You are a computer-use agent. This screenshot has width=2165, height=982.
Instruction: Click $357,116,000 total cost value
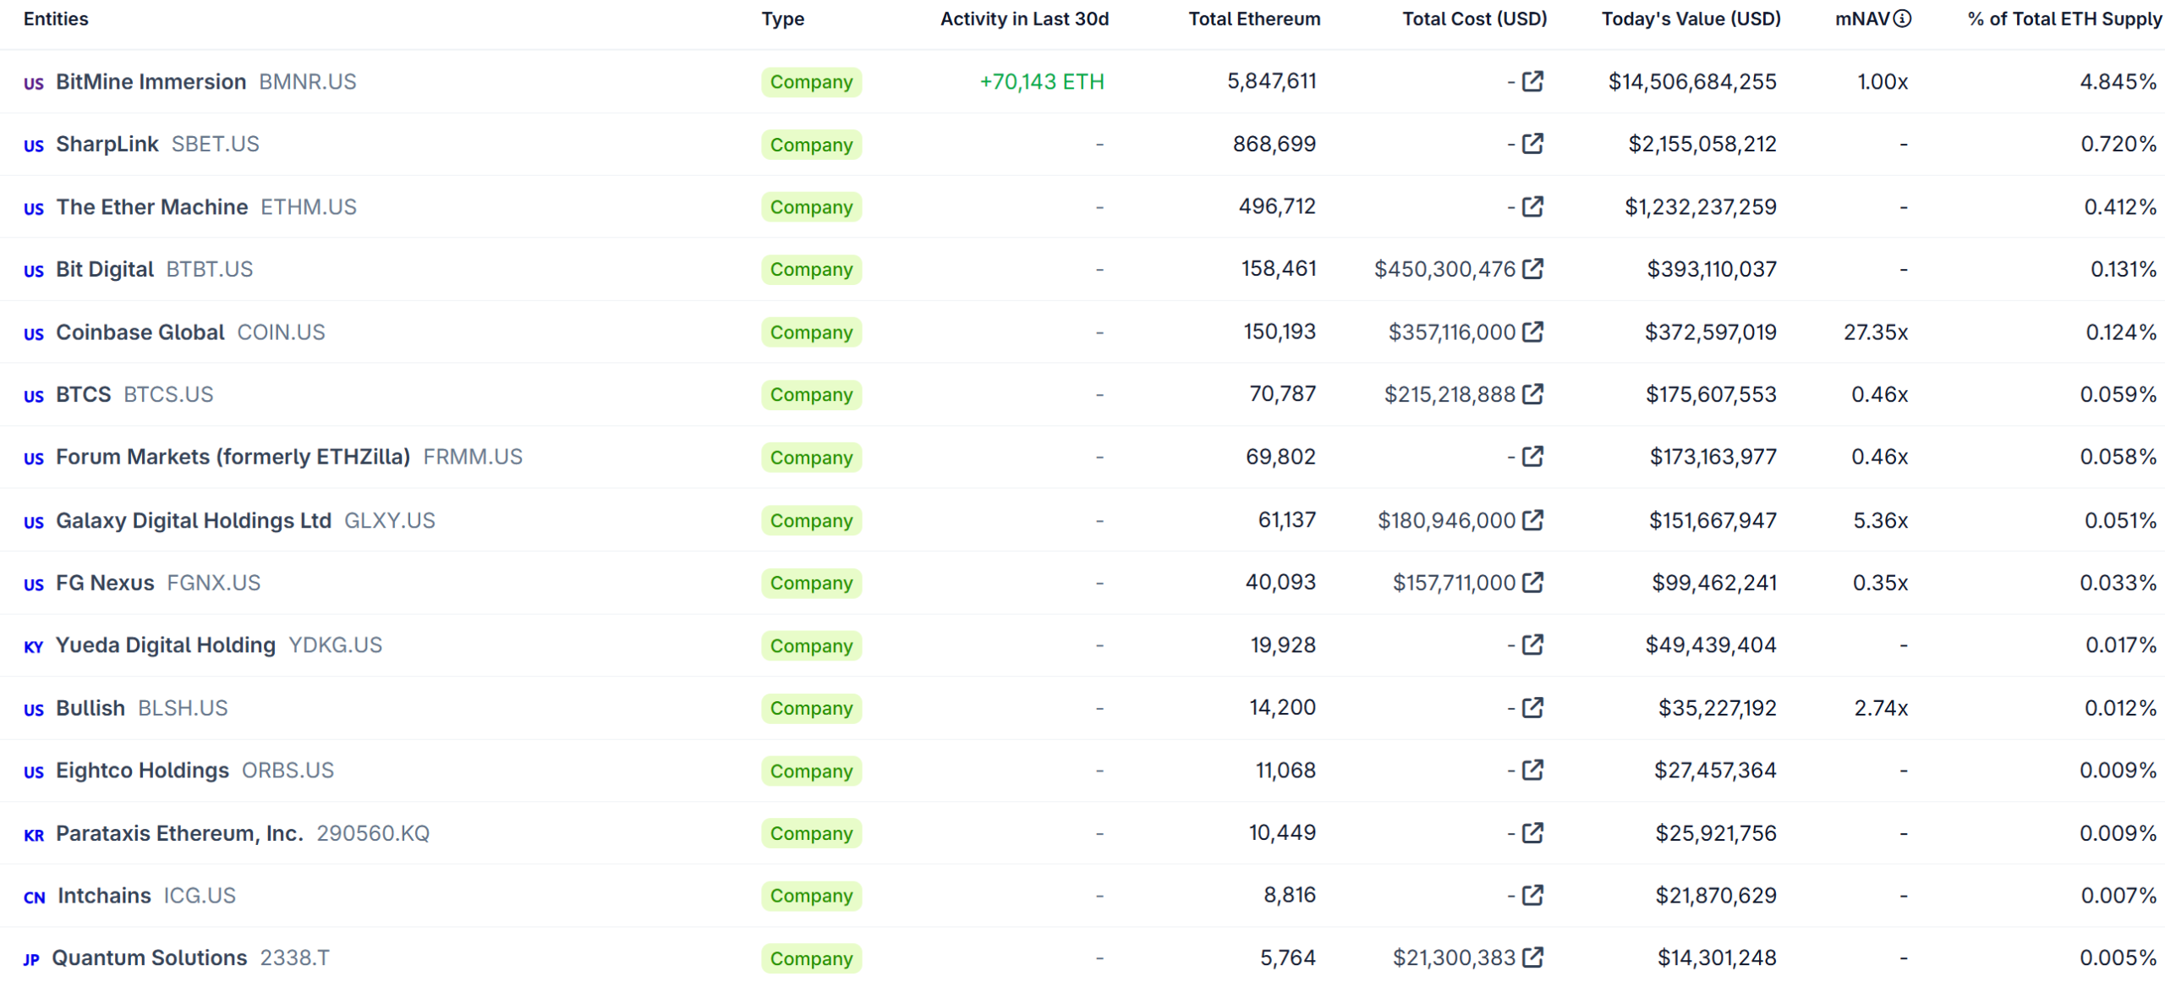click(x=1451, y=332)
